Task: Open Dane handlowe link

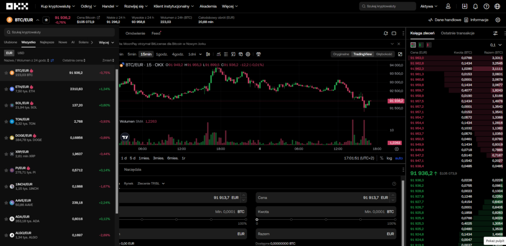Action: click(x=445, y=20)
